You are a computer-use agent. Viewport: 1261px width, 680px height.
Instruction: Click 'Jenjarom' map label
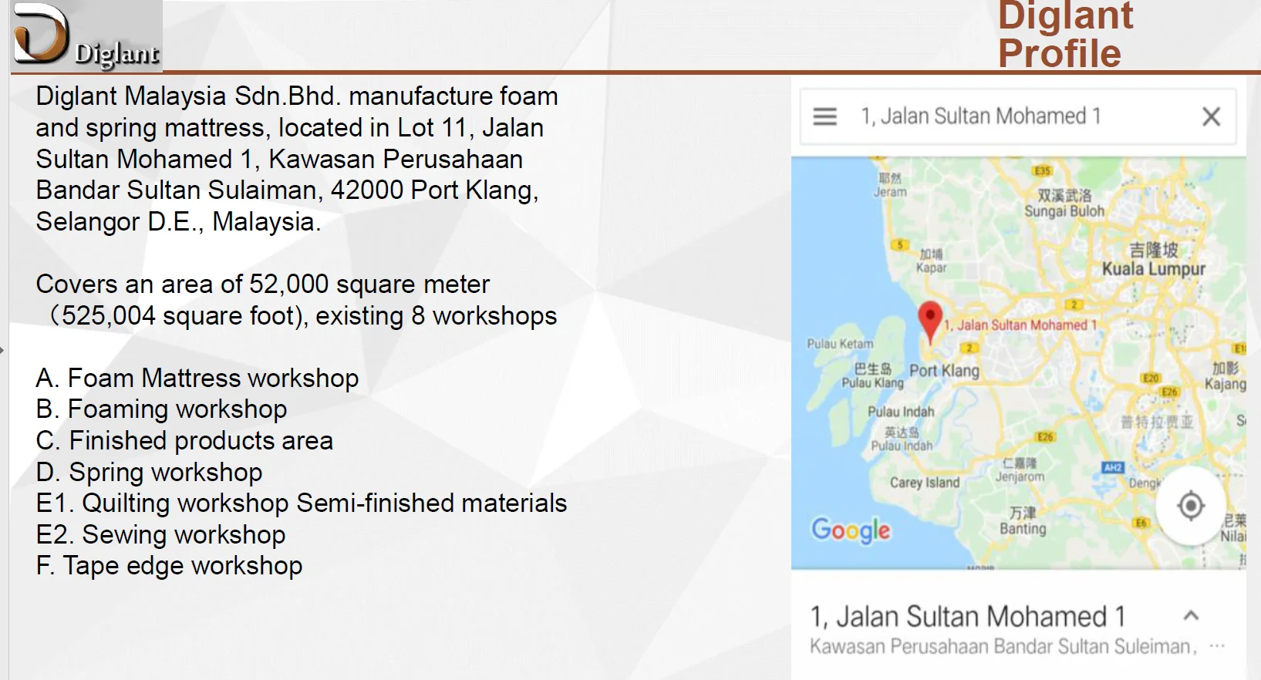1020,476
